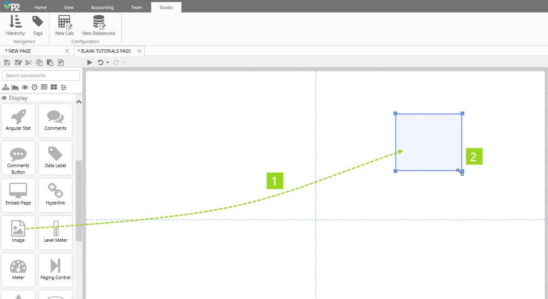Filter components by sliders category icon
This screenshot has width=548, height=299.
[x=63, y=87]
